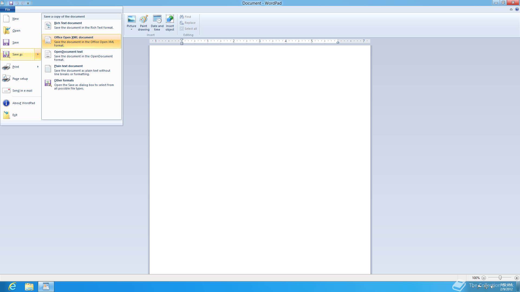This screenshot has height=292, width=520.
Task: Click the zoom in plus button
Action: [x=516, y=278]
